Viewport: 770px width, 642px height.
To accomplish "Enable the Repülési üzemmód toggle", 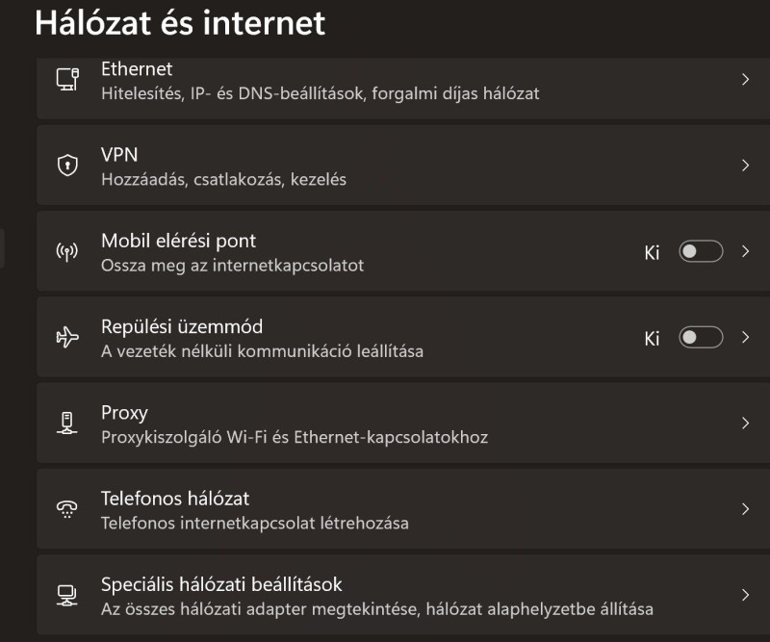I will [700, 338].
